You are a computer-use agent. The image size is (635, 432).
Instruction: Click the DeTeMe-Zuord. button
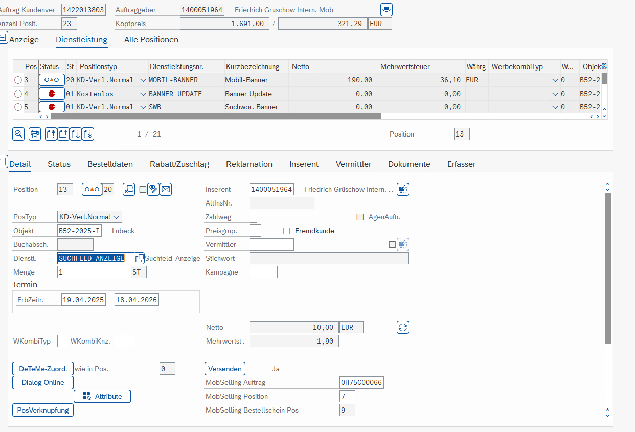click(43, 369)
